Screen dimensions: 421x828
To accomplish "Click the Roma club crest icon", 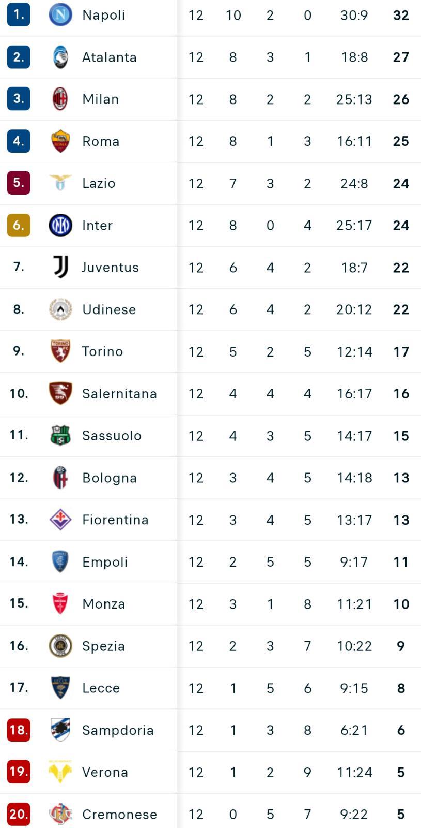I will tap(60, 141).
